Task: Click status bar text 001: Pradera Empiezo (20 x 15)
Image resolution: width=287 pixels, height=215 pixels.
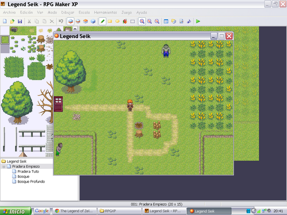Action: coord(157,204)
